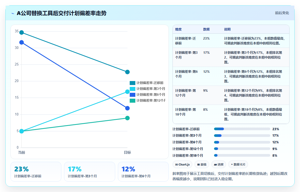Image resolution: width=300 pixels, height=192 pixels.
Task: Click the 目标 x-axis label
Action: click(127, 152)
